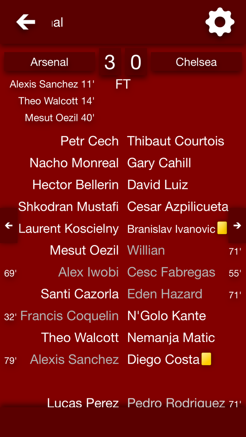Check the 55' substitution beside Cesc Fabregas

click(235, 272)
